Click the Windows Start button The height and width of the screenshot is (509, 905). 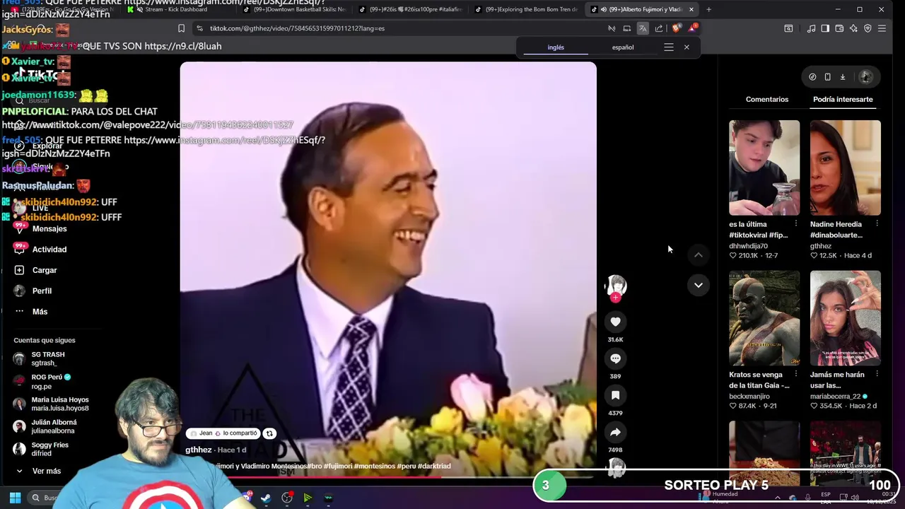pyautogui.click(x=15, y=498)
